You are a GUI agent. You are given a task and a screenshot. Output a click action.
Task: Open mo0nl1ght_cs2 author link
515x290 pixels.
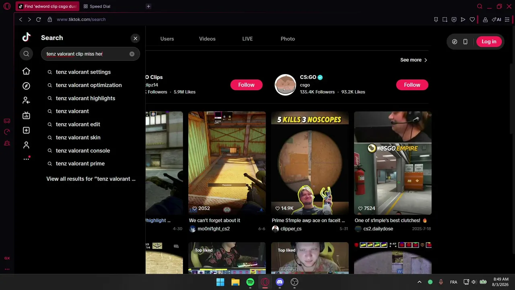point(214,229)
